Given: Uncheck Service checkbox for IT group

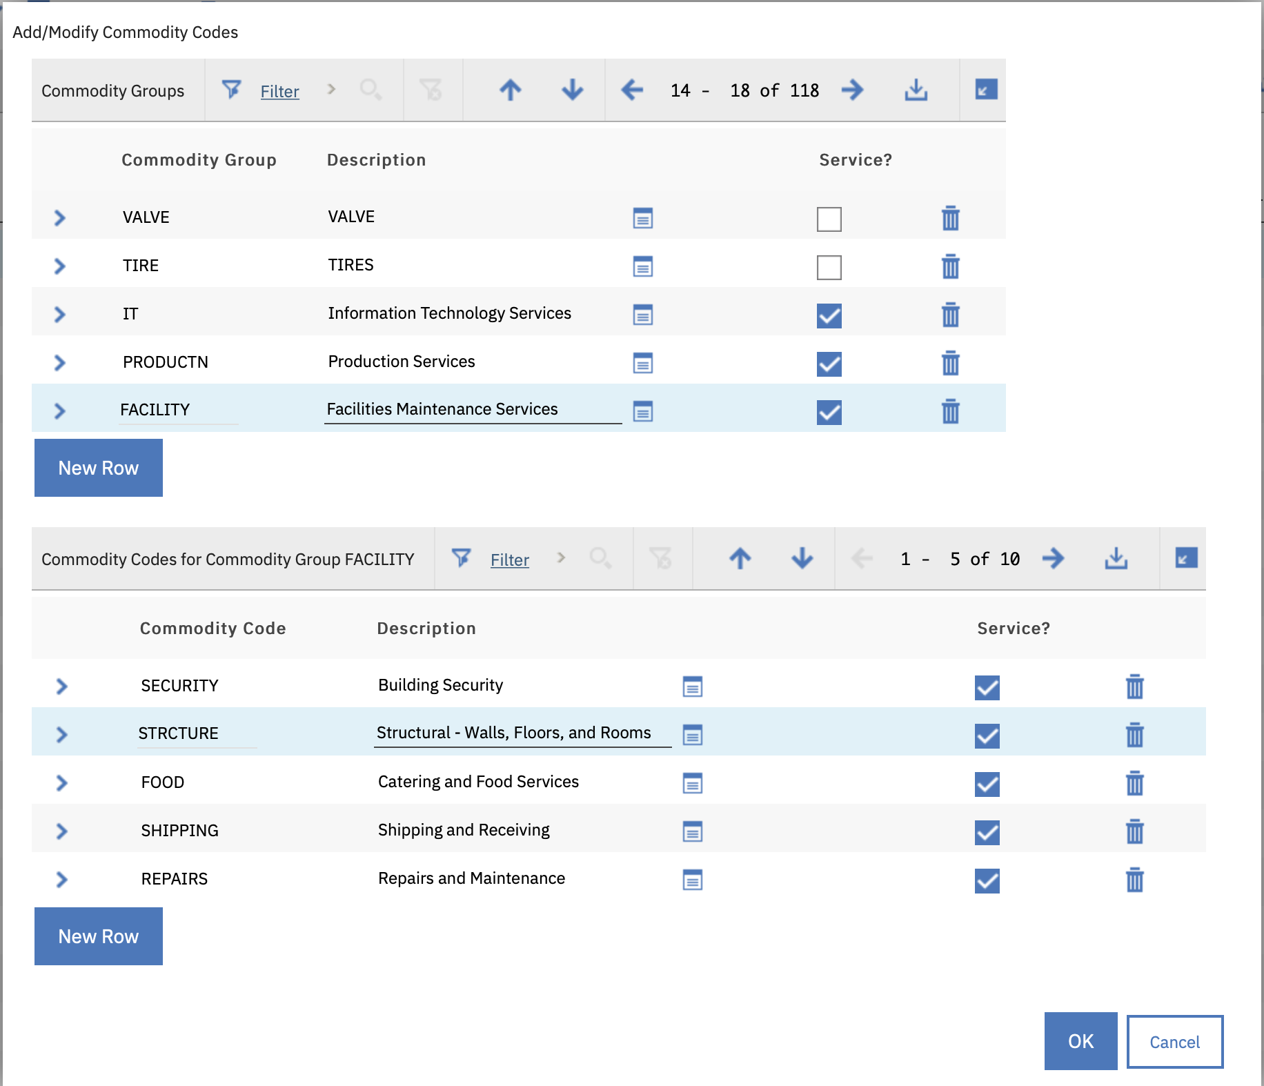Looking at the screenshot, I should pyautogui.click(x=829, y=316).
